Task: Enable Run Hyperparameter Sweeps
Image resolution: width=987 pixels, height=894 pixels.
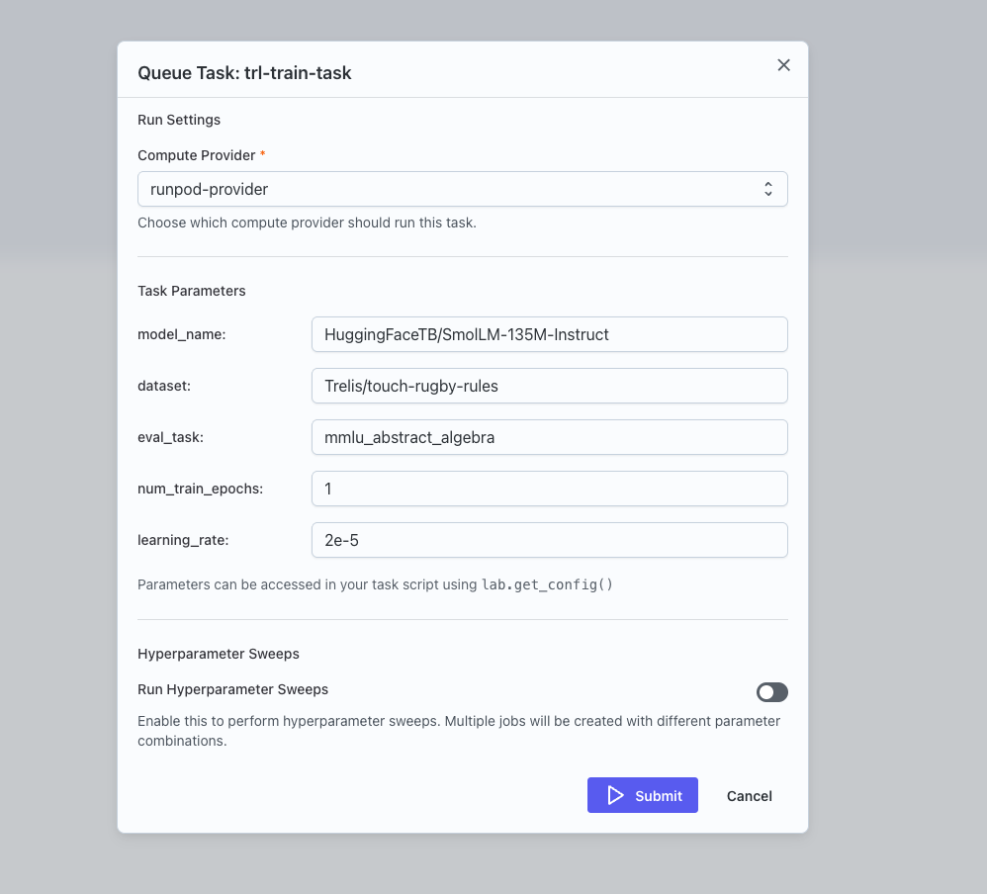Action: [771, 692]
